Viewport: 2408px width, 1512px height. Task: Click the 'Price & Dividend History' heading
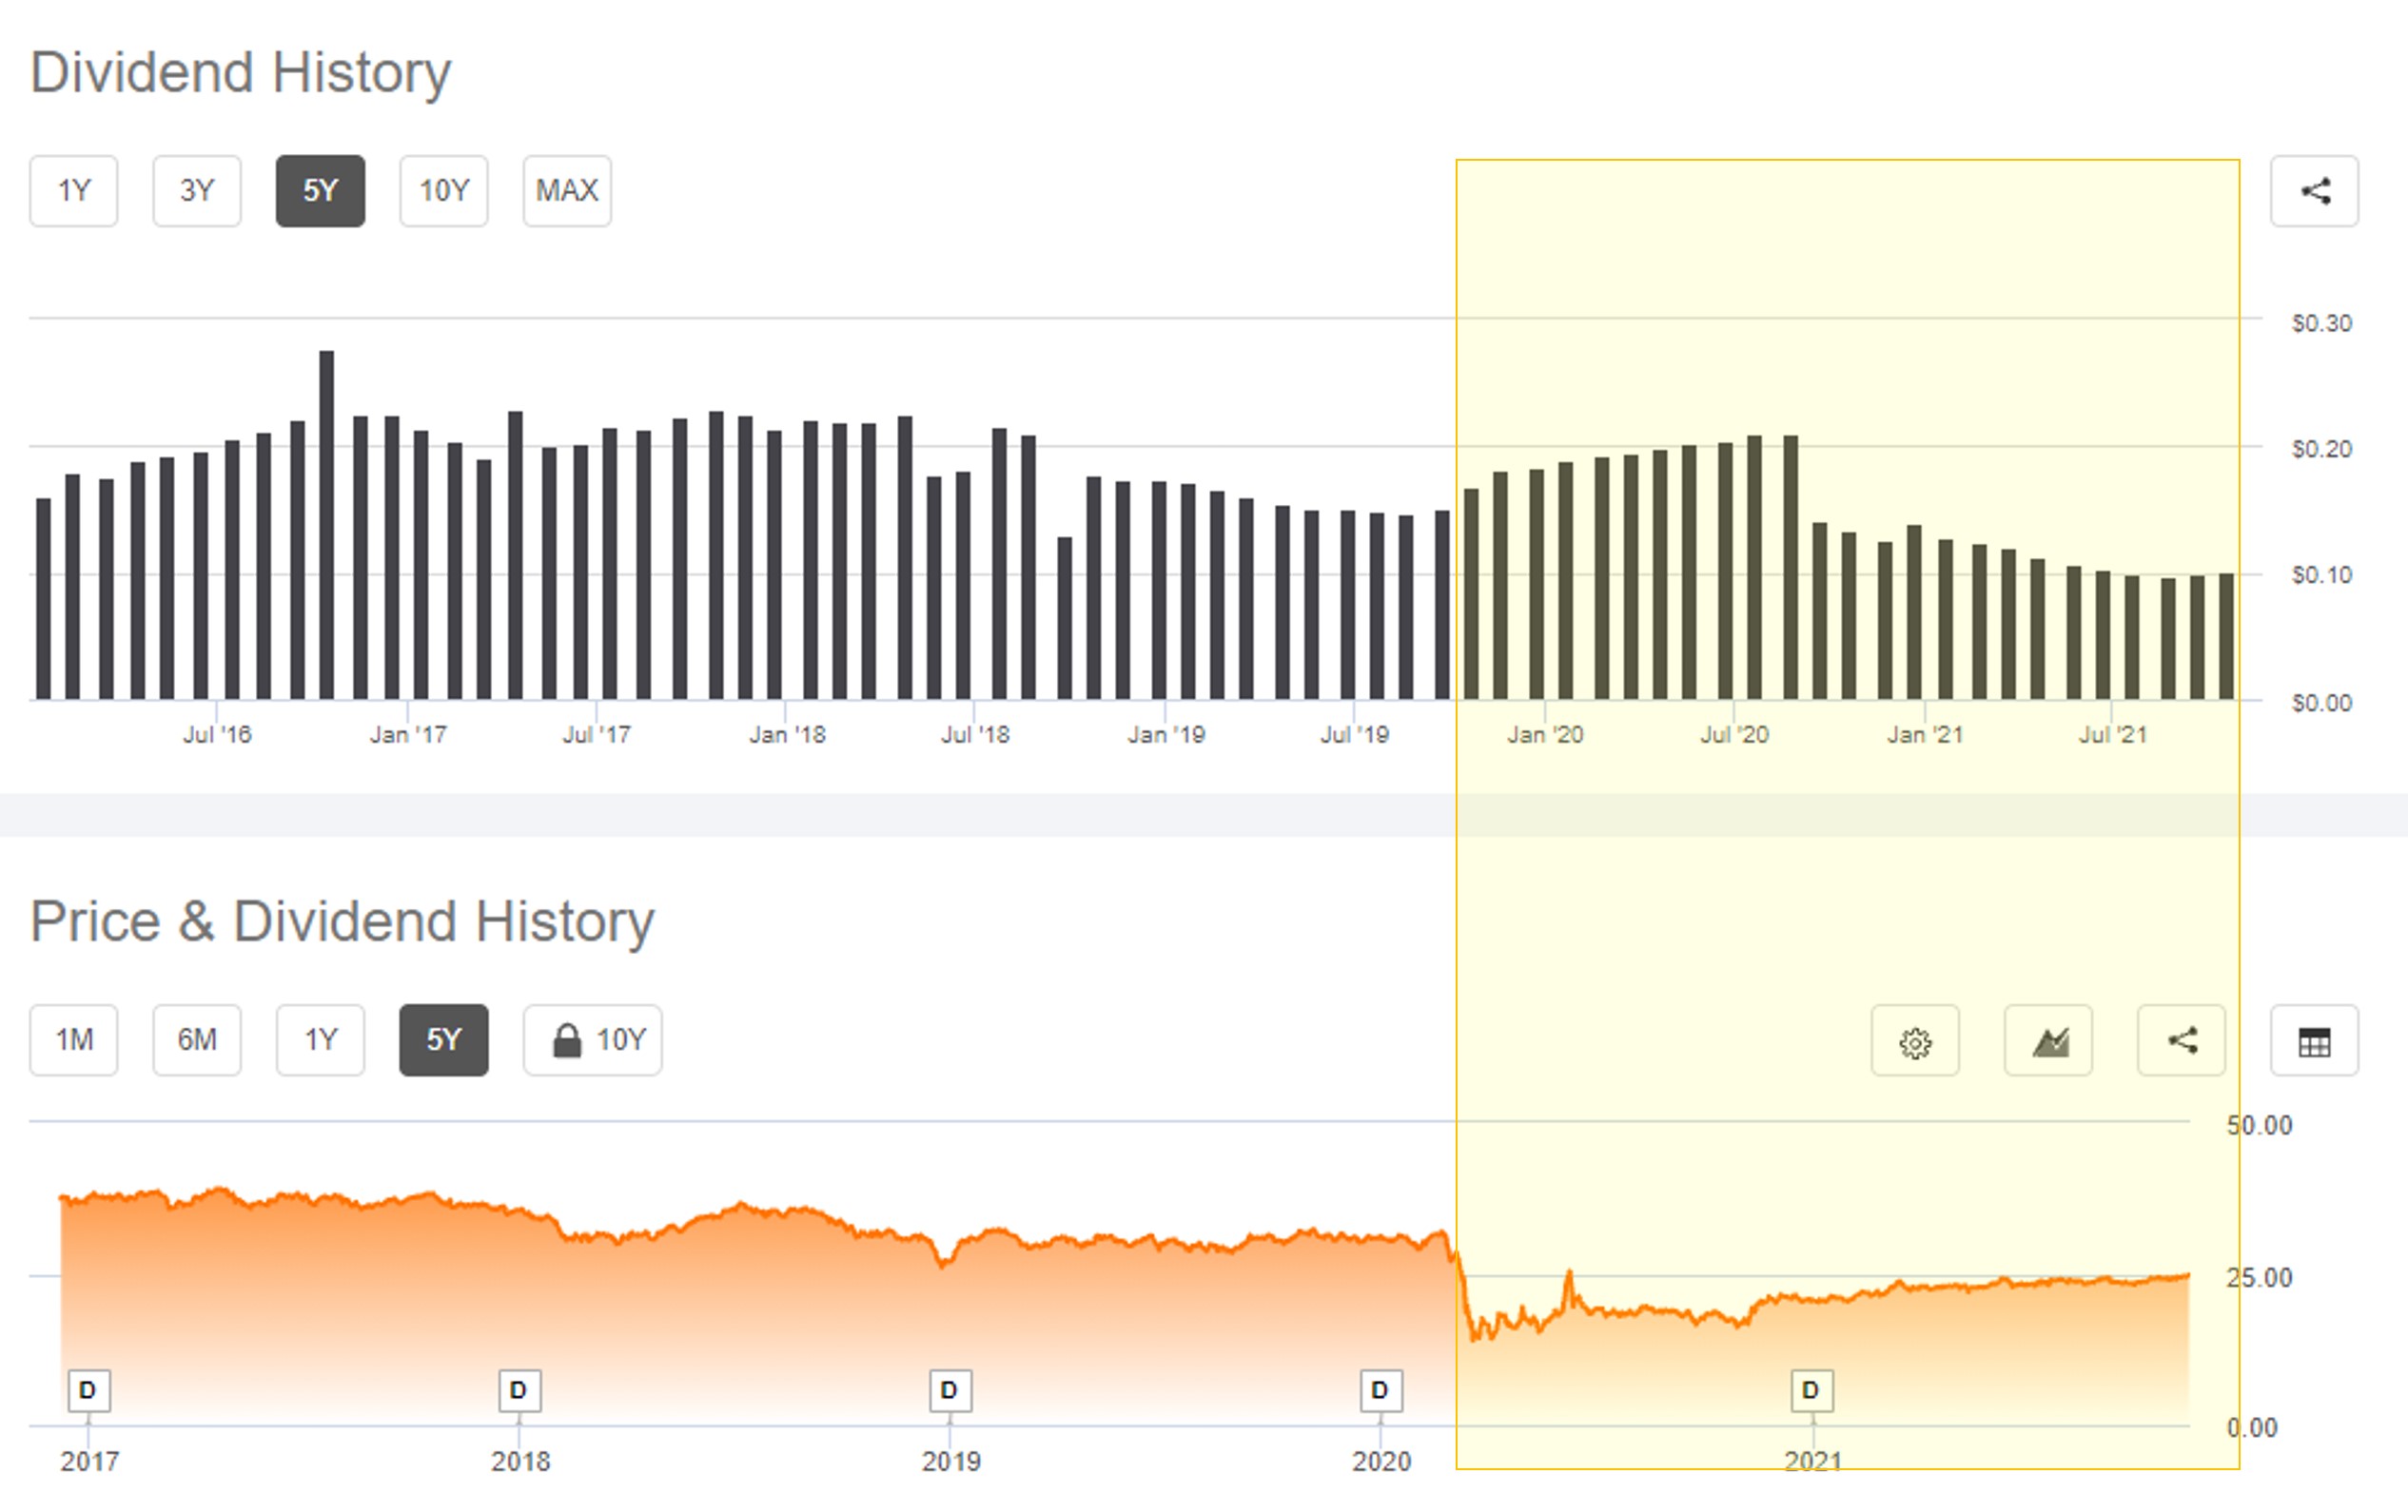(342, 921)
